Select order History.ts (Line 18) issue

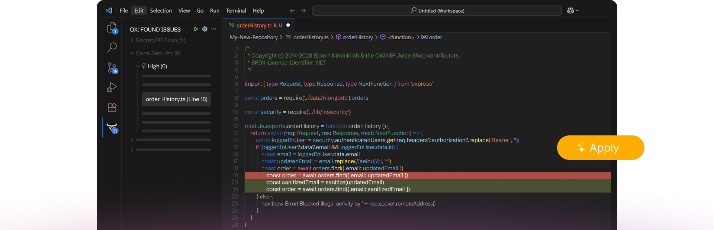coord(176,99)
